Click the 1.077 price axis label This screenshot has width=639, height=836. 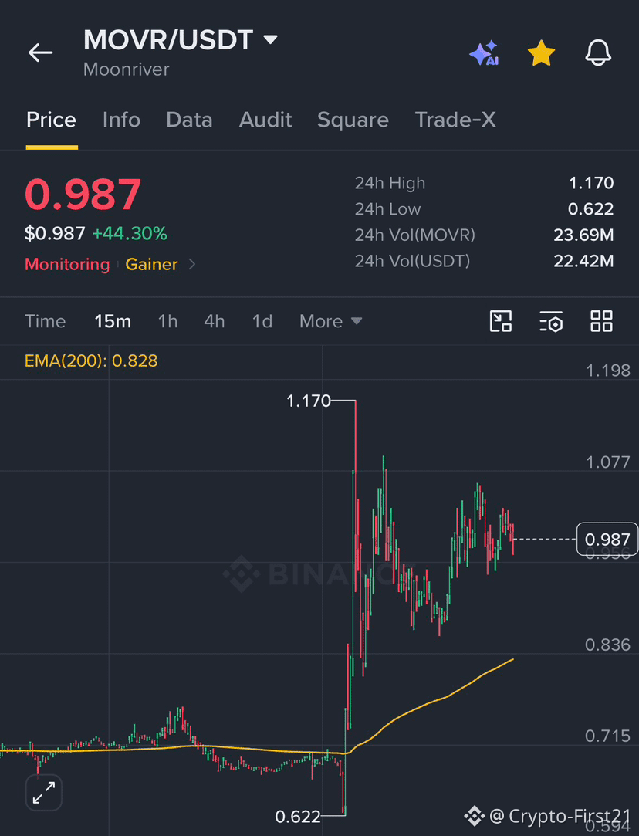click(607, 462)
